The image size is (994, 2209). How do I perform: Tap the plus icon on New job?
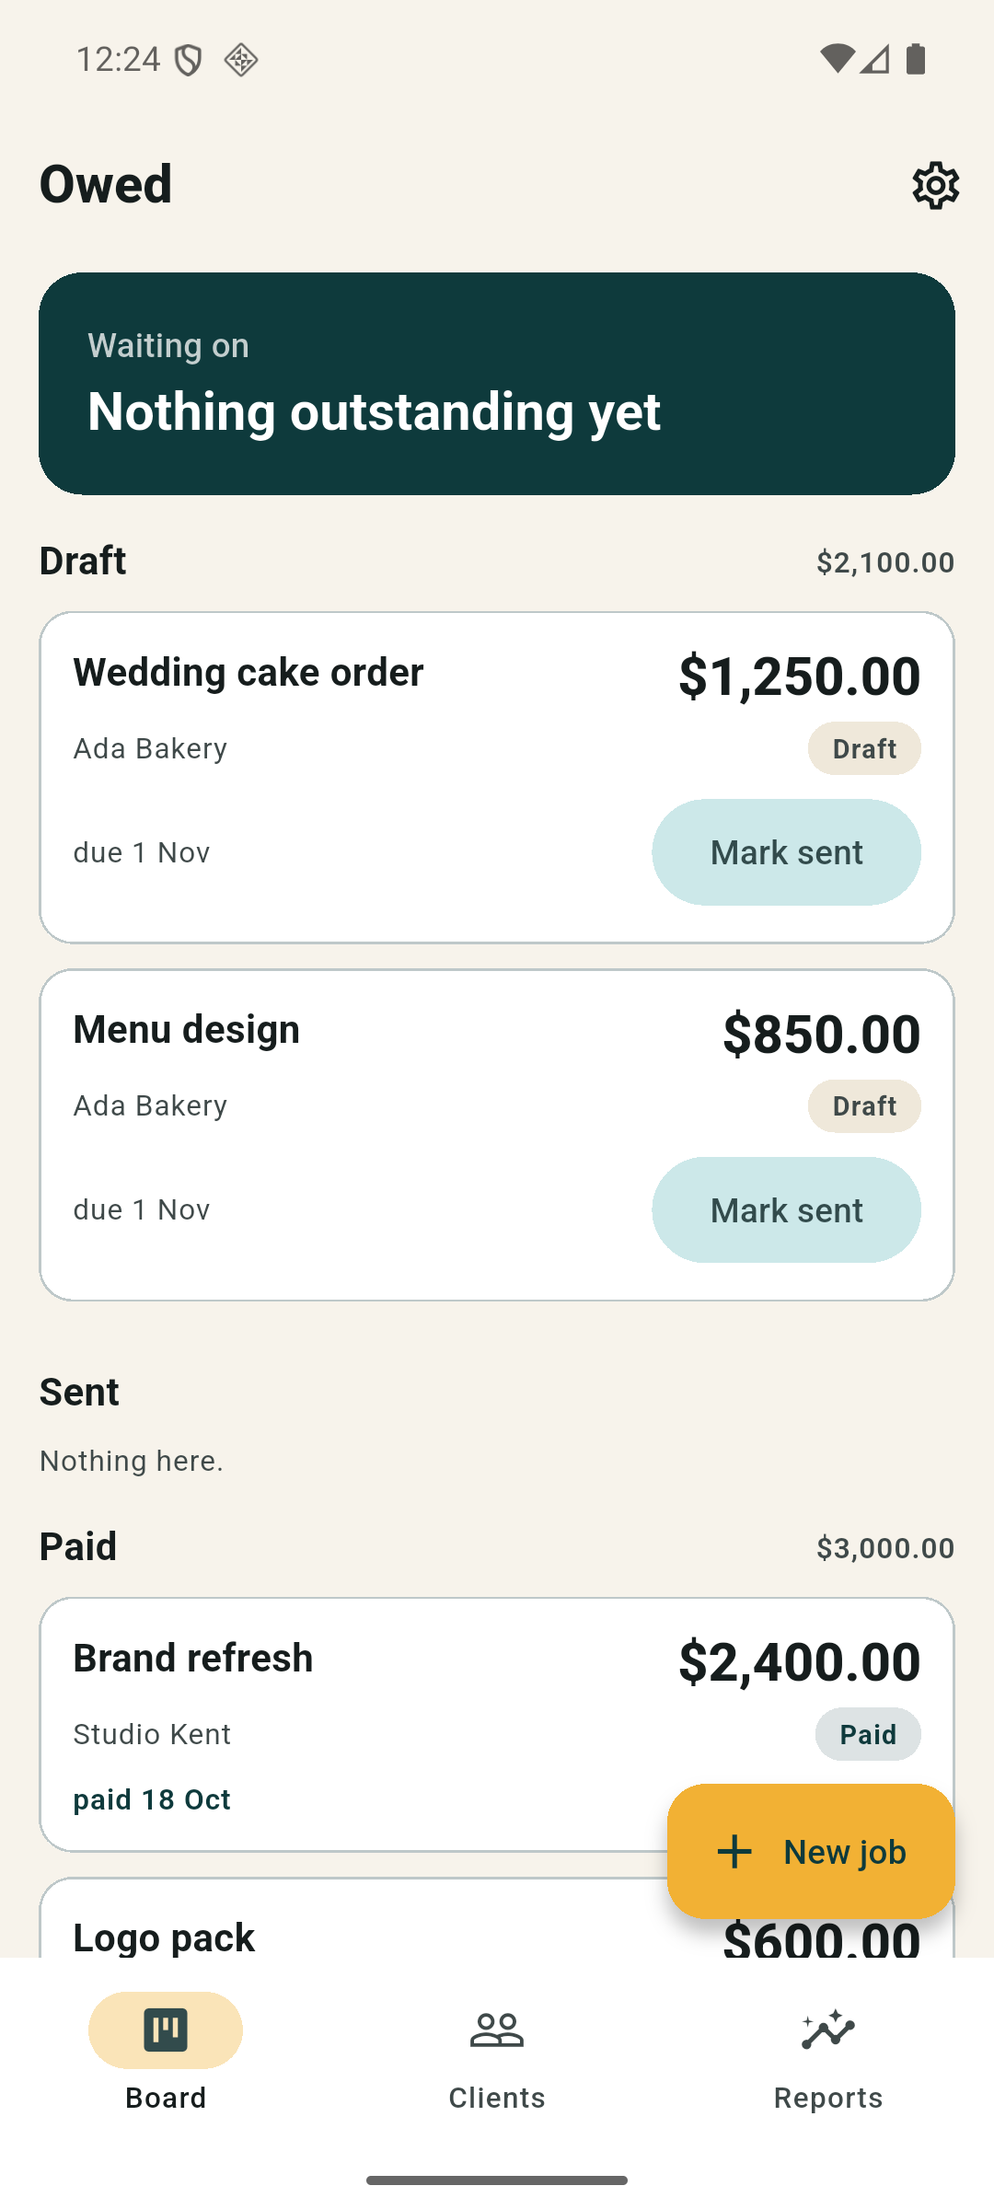pyautogui.click(x=734, y=1851)
